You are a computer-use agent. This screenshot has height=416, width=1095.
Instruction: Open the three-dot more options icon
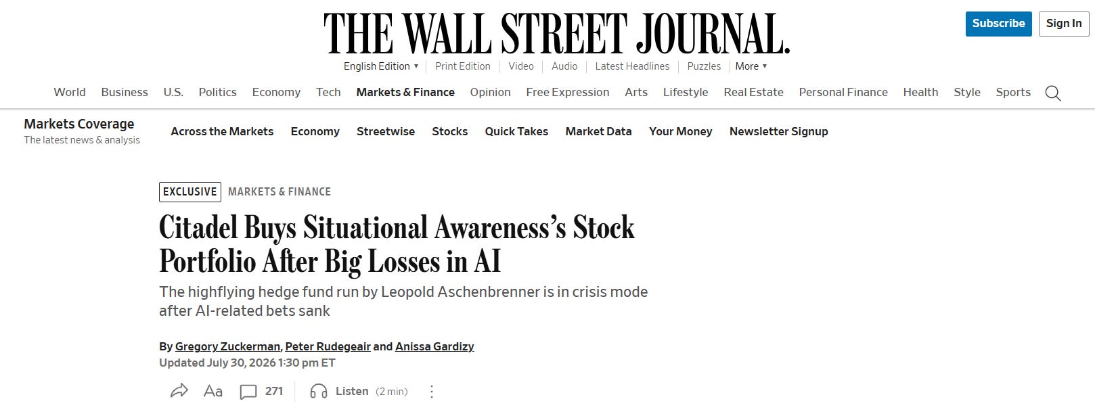click(x=432, y=391)
